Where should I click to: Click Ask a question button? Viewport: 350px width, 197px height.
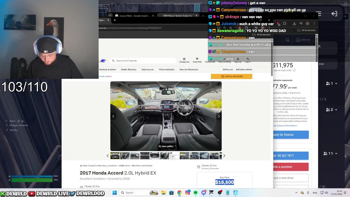coord(291,167)
